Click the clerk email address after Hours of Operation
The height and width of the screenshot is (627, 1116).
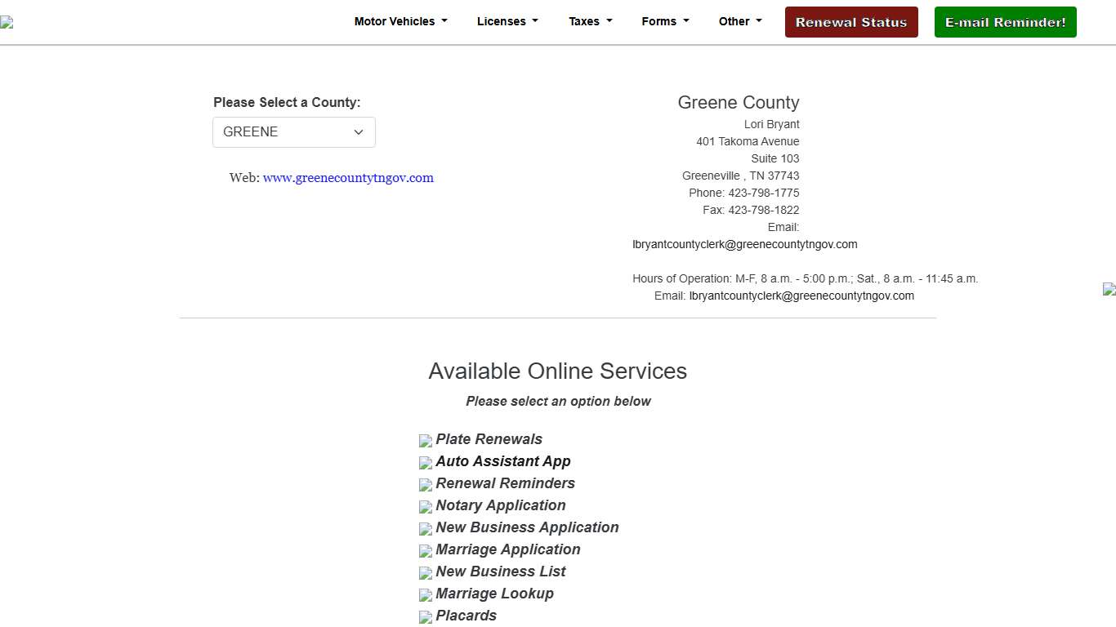[x=801, y=296]
